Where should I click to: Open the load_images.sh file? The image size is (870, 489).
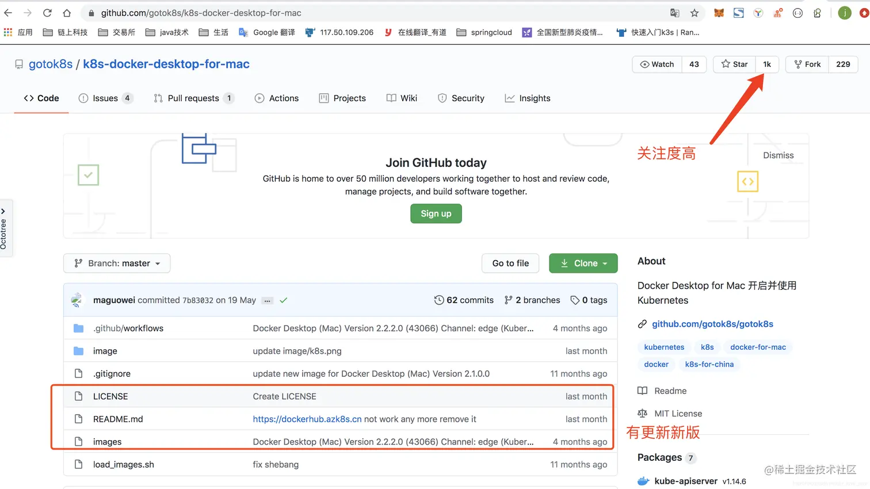pos(124,465)
